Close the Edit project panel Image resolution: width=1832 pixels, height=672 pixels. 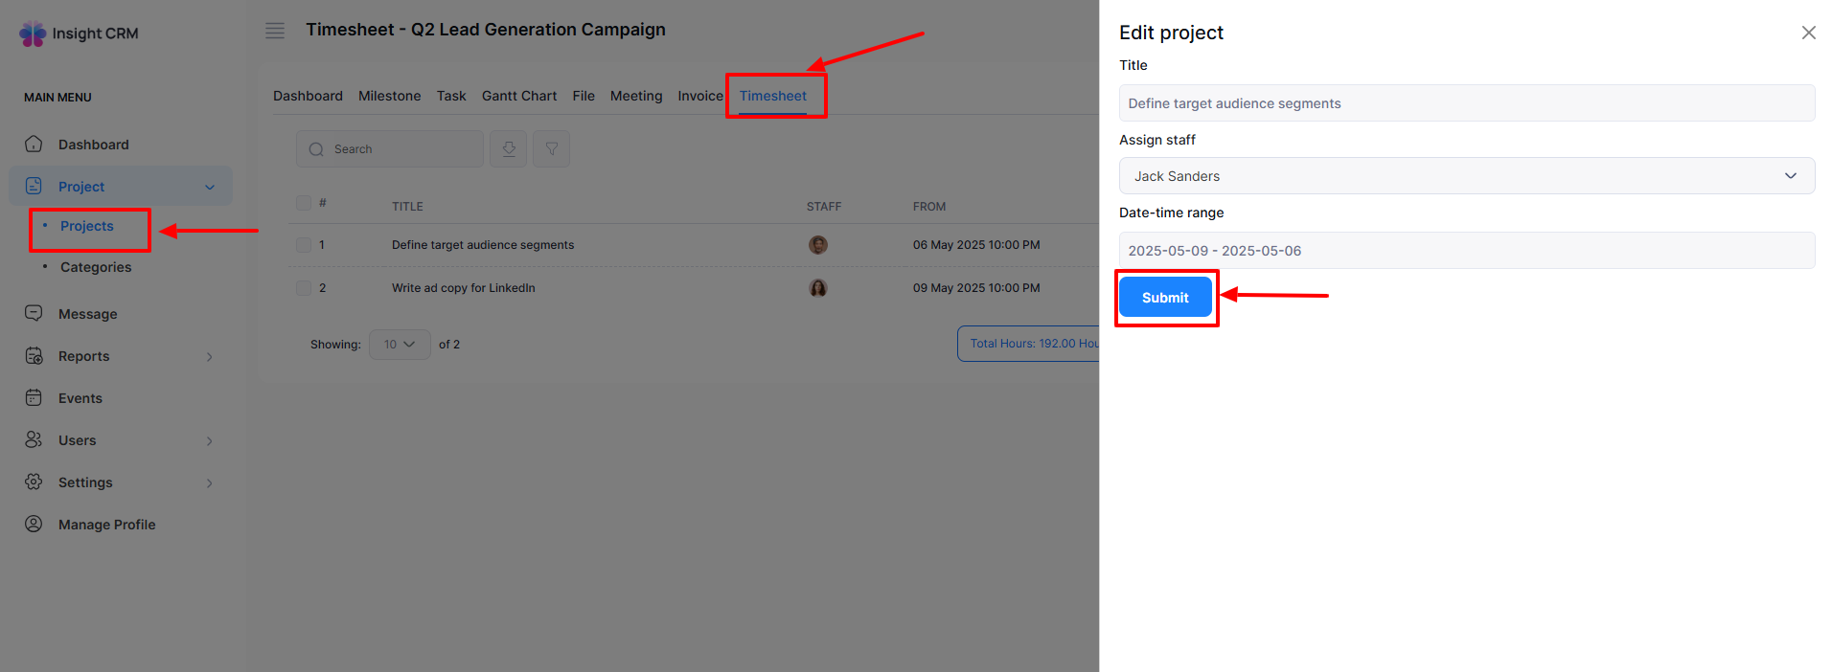[1808, 33]
